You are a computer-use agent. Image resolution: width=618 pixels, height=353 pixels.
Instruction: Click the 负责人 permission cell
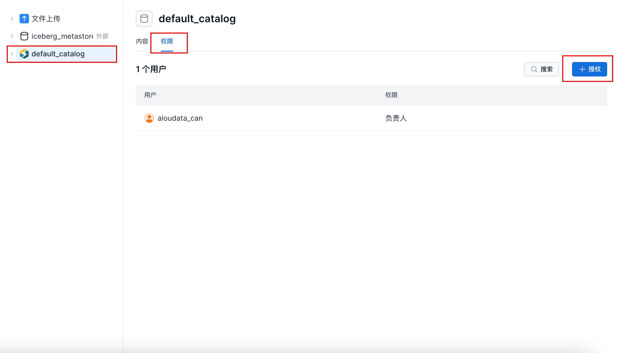396,118
